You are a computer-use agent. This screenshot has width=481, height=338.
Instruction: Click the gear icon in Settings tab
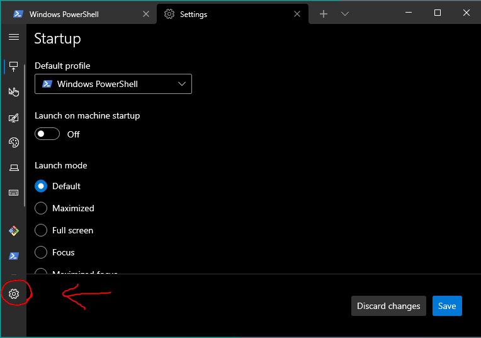169,14
